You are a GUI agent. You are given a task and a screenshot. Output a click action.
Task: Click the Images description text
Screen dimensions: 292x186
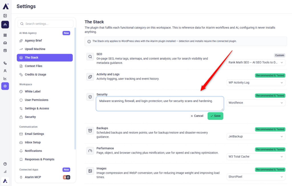158,175
